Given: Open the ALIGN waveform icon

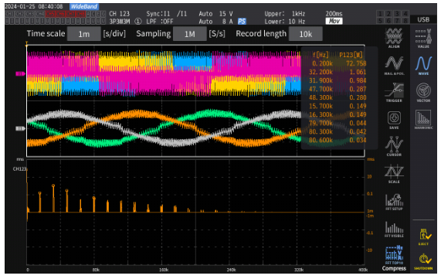Looking at the screenshot, I should tap(394, 38).
